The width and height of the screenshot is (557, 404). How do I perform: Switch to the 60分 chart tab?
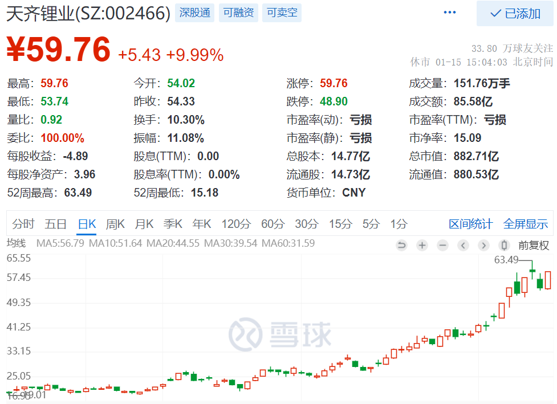click(x=273, y=224)
